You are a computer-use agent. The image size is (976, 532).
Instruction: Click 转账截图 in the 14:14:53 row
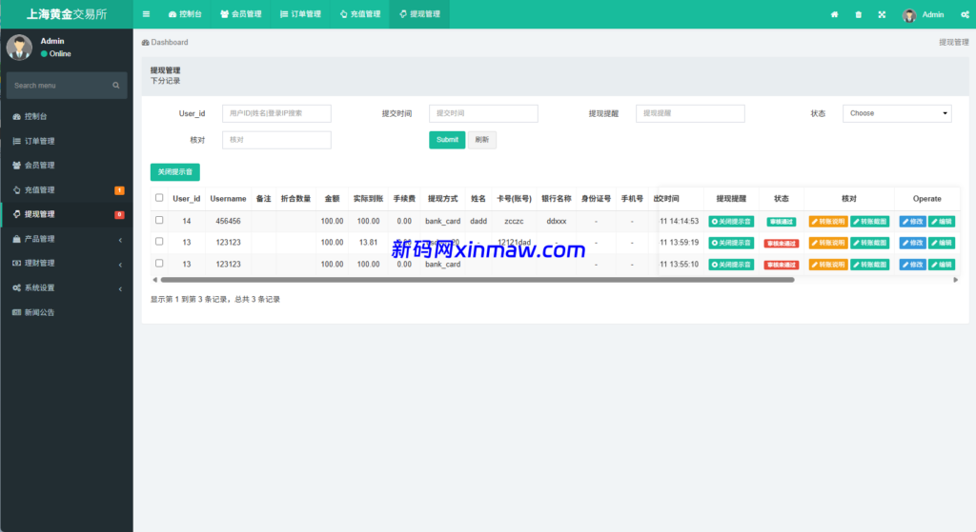tap(869, 222)
